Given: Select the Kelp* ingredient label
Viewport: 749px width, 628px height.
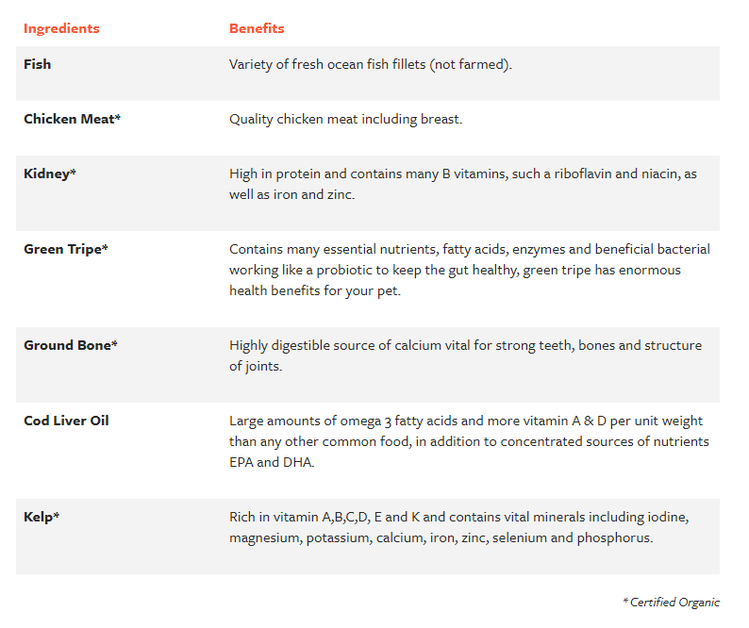Looking at the screenshot, I should 42,517.
